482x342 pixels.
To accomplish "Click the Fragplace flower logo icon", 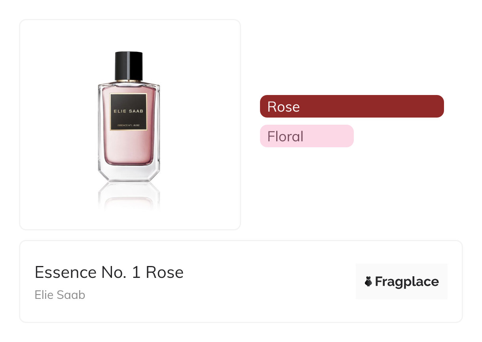I will tap(368, 282).
